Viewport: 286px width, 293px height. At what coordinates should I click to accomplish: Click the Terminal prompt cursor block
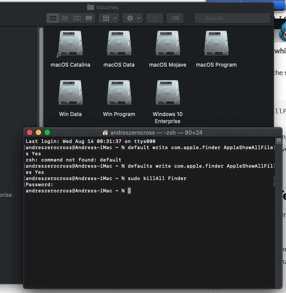pyautogui.click(x=130, y=191)
